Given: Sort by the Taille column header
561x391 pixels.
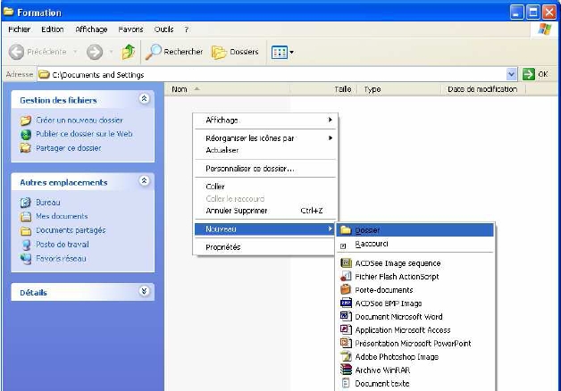Looking at the screenshot, I should point(323,89).
